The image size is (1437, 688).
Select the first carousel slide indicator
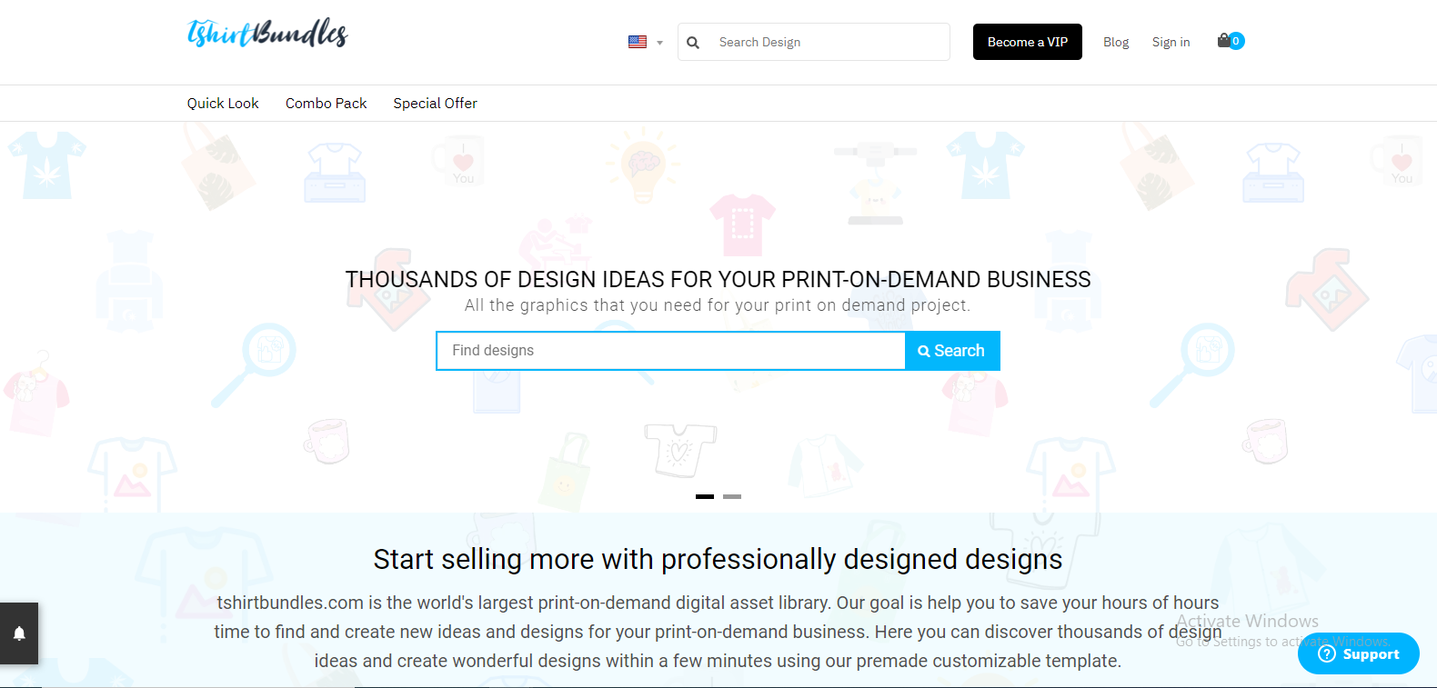pyautogui.click(x=705, y=496)
